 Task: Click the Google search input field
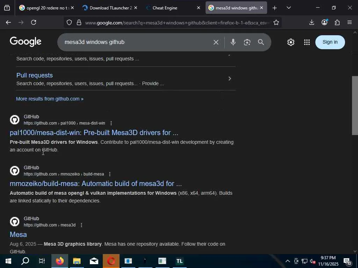(137, 42)
